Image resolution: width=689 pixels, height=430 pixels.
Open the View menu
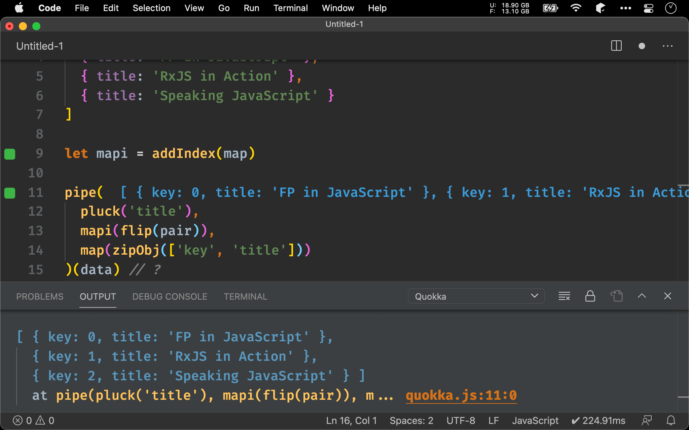pos(194,8)
